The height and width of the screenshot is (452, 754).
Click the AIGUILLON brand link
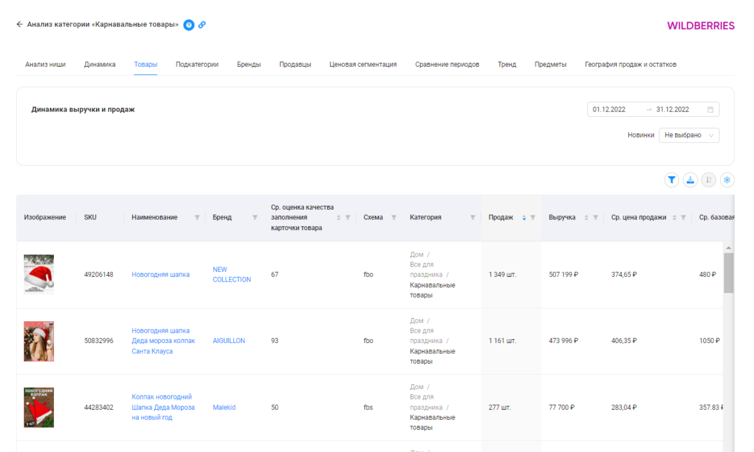229,341
